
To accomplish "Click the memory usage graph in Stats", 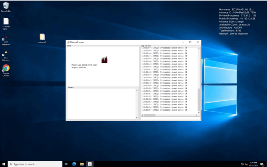I will tap(104, 60).
